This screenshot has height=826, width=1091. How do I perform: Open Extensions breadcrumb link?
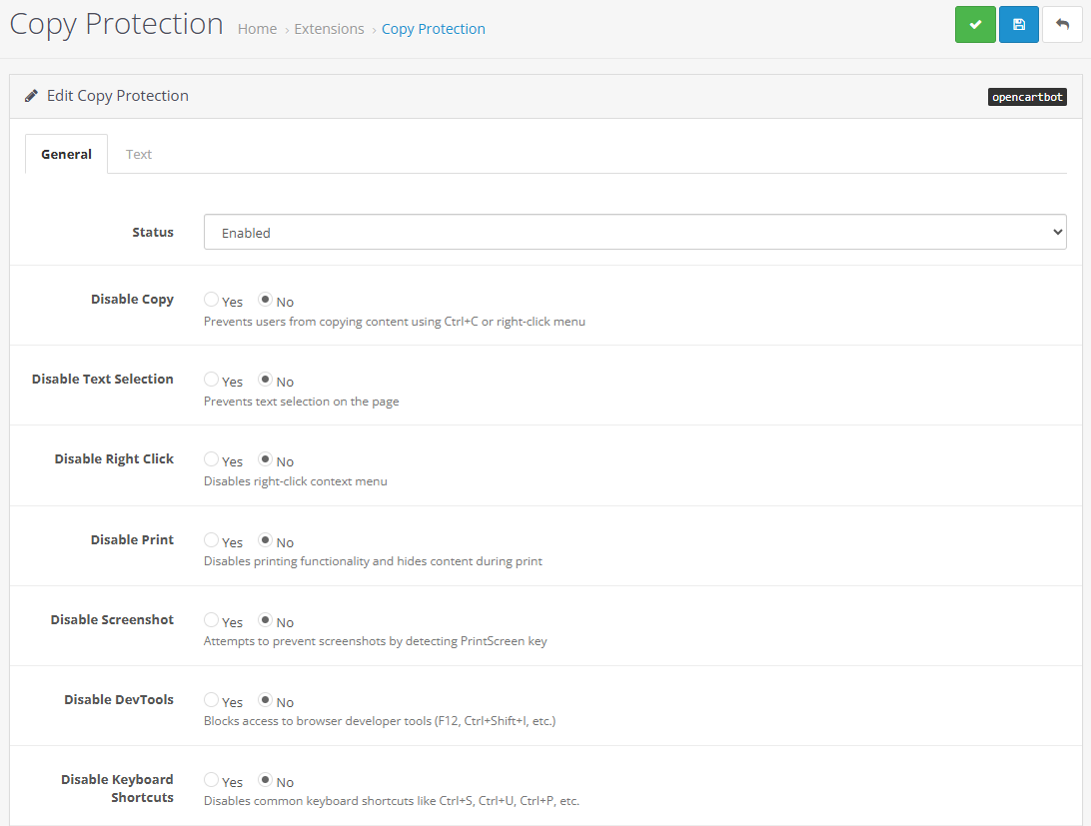click(x=329, y=29)
